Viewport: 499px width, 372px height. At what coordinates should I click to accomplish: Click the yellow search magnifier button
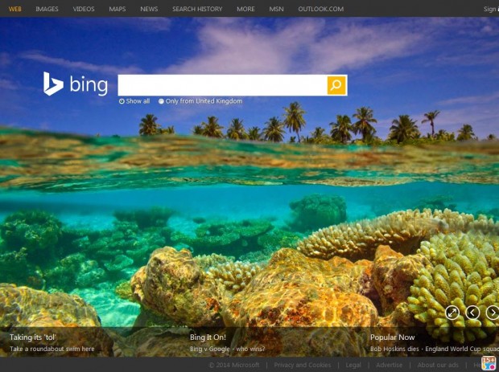(336, 85)
